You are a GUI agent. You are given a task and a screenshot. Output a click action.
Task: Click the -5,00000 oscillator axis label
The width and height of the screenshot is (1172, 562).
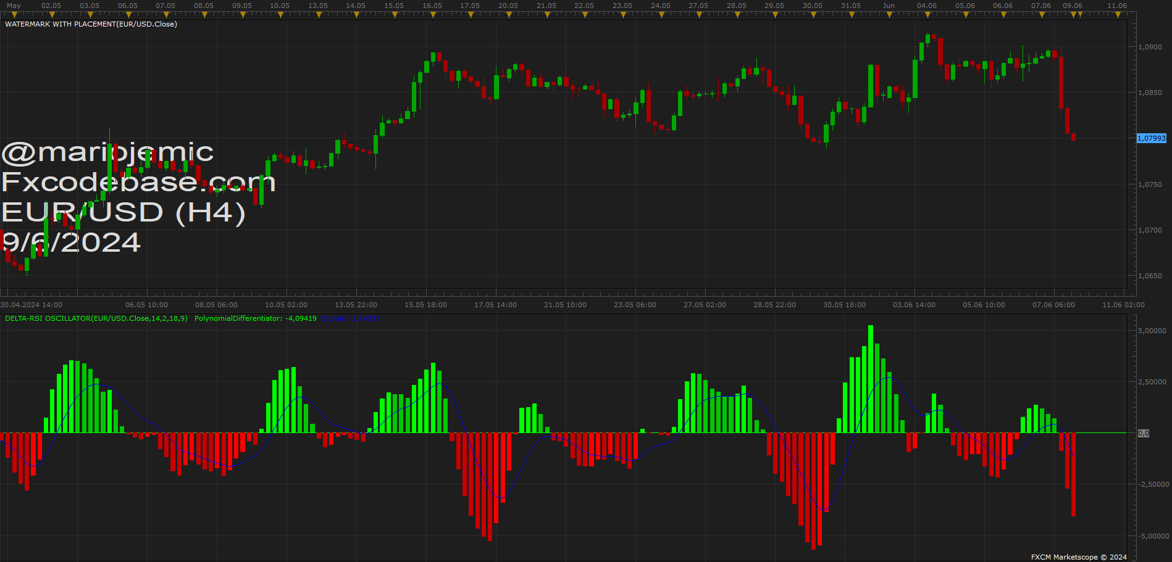point(1152,536)
